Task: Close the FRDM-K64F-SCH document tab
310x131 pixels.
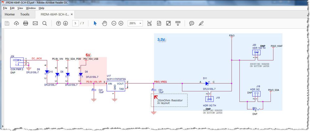Action: [72, 14]
